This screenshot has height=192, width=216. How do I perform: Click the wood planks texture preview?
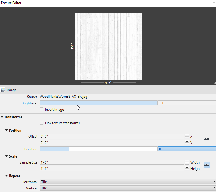click(108, 46)
